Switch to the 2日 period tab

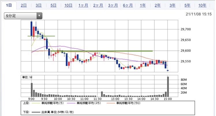(24, 5)
